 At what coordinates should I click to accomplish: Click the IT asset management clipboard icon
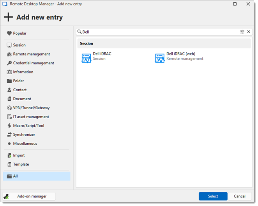click(9, 117)
